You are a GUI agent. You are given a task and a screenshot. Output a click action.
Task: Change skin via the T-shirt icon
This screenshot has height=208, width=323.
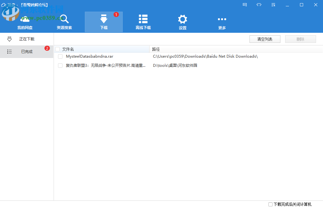(259, 5)
